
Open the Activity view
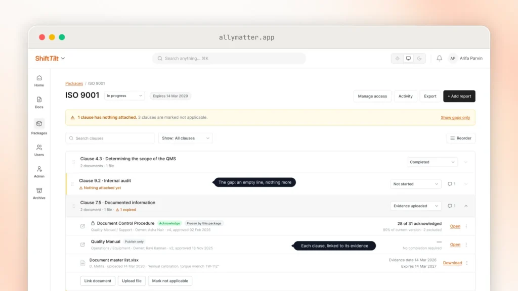point(405,96)
